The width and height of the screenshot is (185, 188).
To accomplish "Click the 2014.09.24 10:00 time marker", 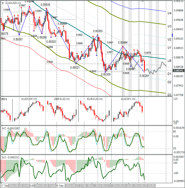I will pos(123,186).
